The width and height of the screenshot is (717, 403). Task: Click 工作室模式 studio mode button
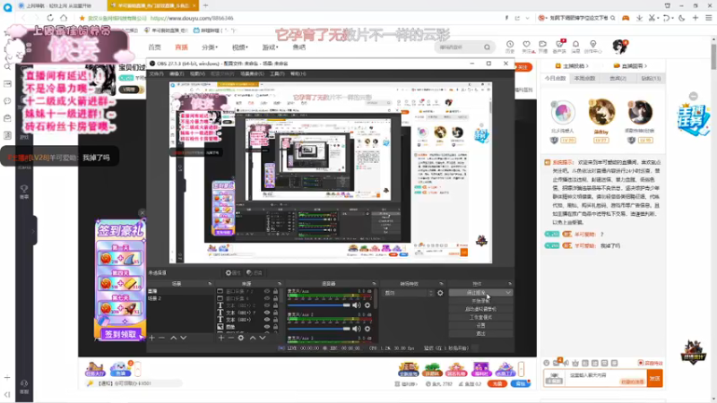[480, 317]
